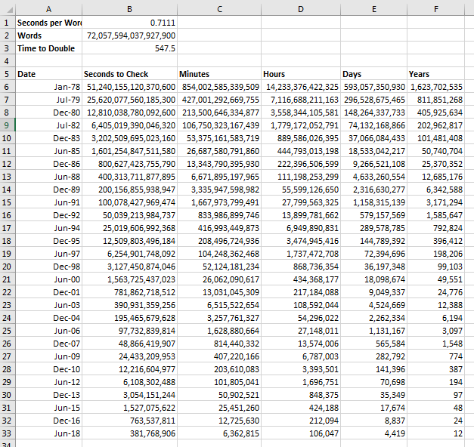
Task: Click the cell containing 0.7111
Action: (129, 23)
